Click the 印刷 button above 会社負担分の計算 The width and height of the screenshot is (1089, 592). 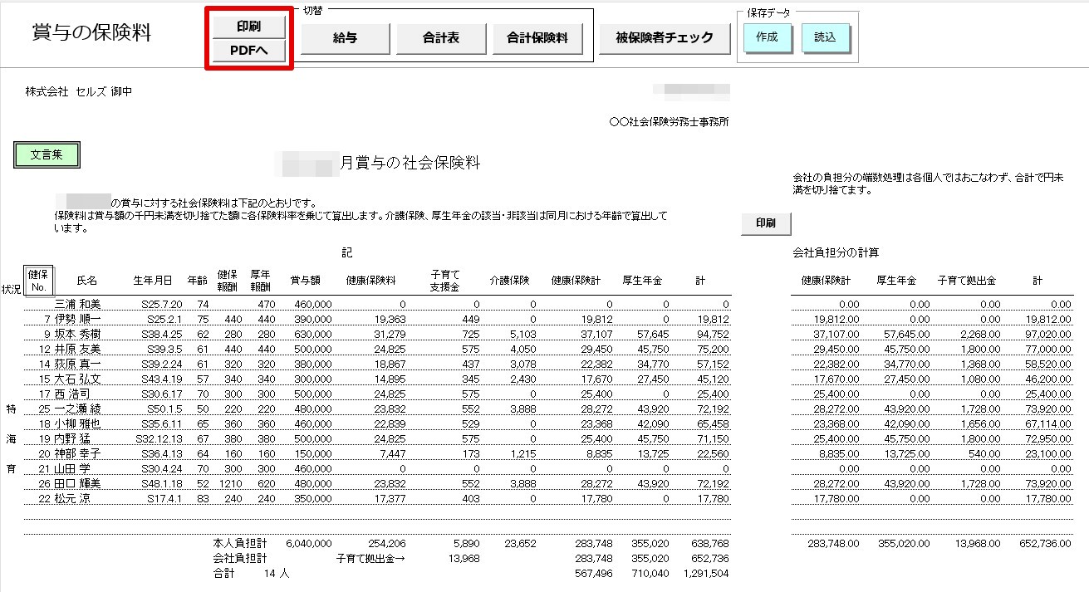(766, 223)
